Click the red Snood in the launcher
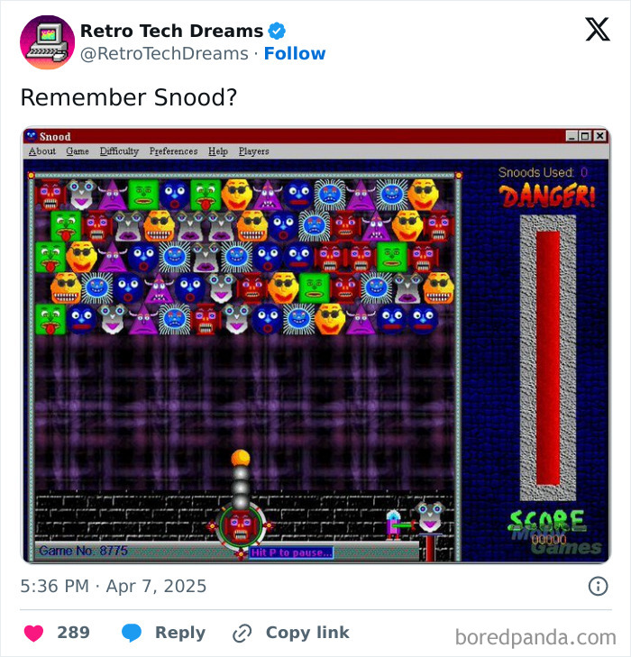631x657 pixels. [241, 526]
